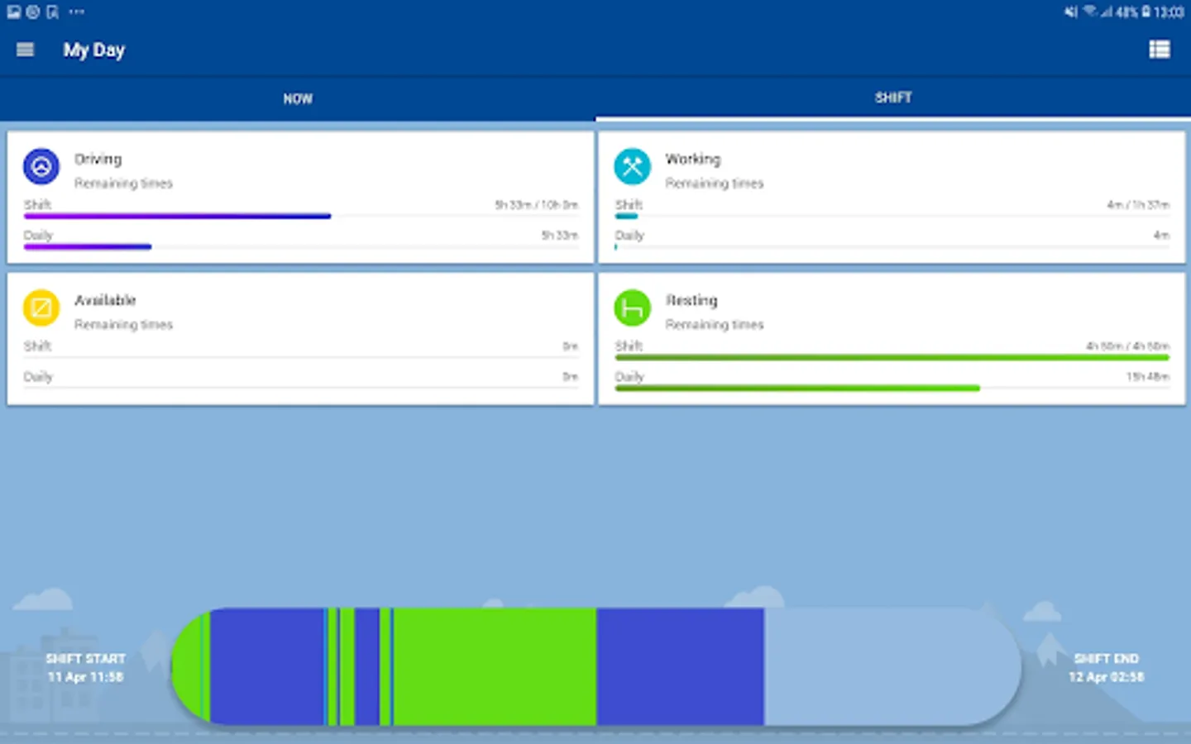Tap the Driving steering wheel icon

tap(41, 166)
